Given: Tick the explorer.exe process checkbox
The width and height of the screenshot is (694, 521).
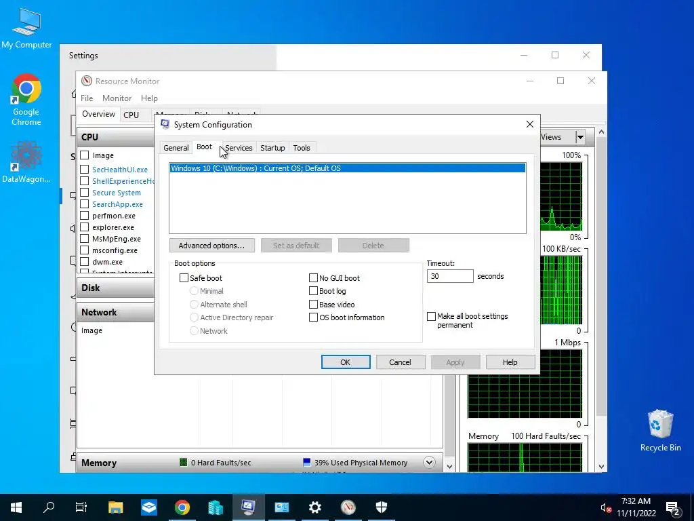Looking at the screenshot, I should click(x=85, y=227).
